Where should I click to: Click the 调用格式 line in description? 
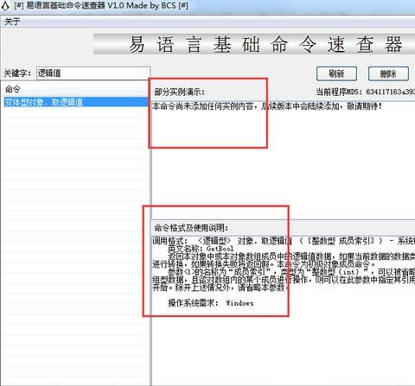pyautogui.click(x=284, y=241)
